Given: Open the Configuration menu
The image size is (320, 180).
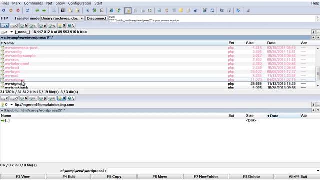Looking at the screenshot, I should click(x=80, y=3).
